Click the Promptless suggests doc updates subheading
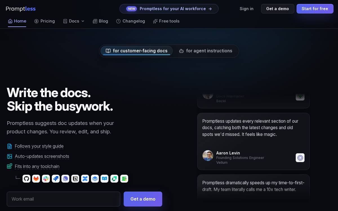 click(x=60, y=127)
